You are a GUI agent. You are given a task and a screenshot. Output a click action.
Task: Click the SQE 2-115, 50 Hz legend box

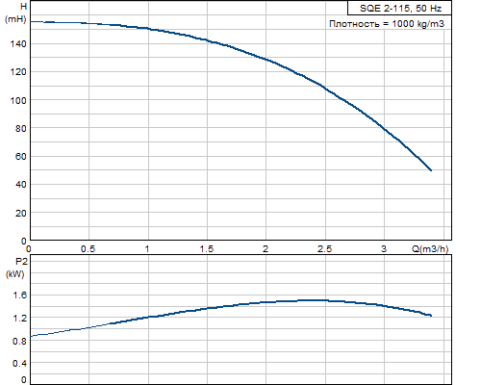399,8
